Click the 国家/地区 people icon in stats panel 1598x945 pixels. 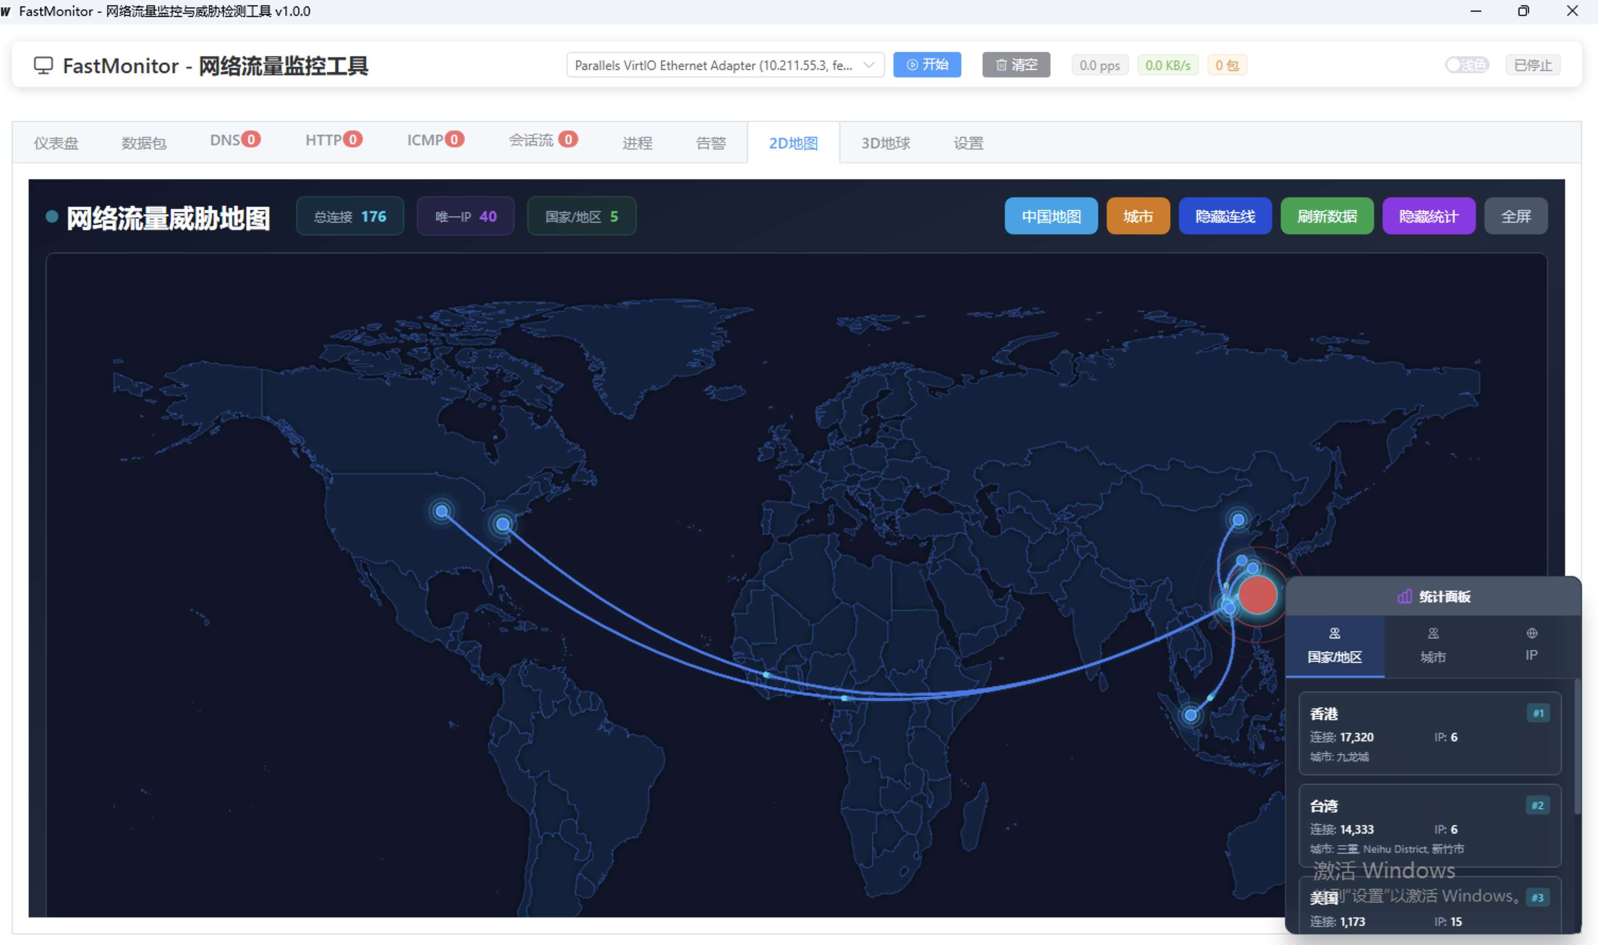[x=1334, y=634]
